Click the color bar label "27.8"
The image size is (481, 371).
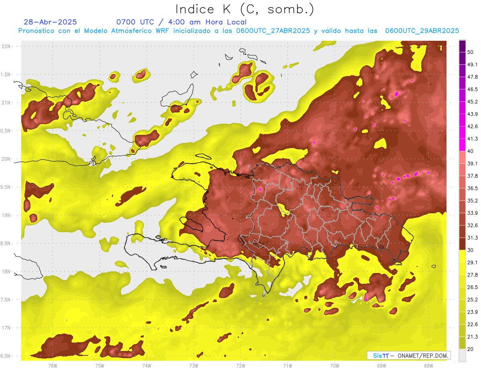[x=473, y=275]
